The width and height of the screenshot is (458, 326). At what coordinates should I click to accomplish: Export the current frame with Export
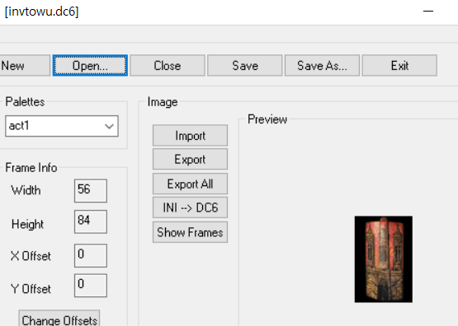[190, 159]
